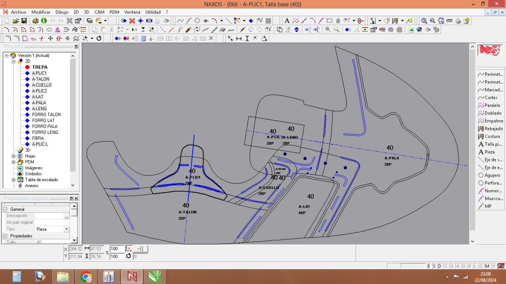Screen dimensions: 506x284
Task: Select FORRO TALON in project tree
Action: 46,115
